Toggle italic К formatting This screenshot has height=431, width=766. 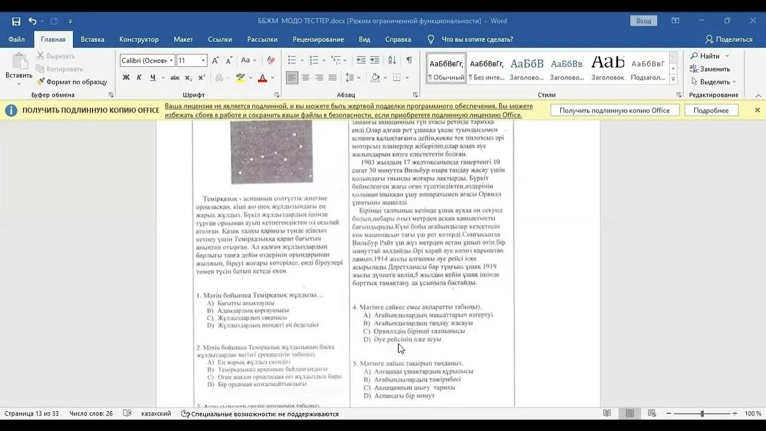coord(139,78)
